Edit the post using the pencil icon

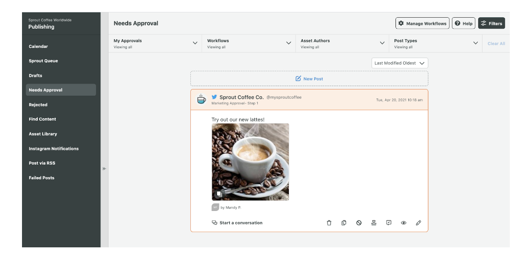click(418, 223)
